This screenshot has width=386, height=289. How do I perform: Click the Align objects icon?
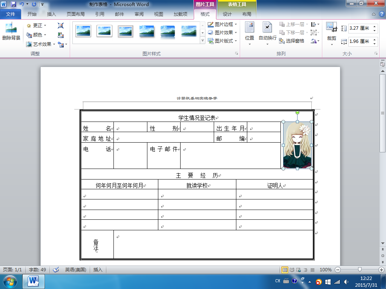point(313,24)
